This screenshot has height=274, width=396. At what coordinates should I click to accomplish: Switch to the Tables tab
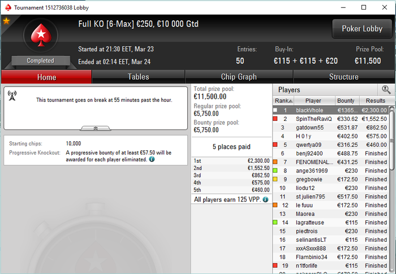pyautogui.click(x=138, y=77)
